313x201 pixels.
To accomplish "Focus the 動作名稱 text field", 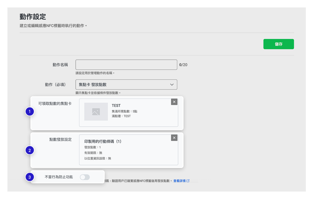I will tap(126, 65).
